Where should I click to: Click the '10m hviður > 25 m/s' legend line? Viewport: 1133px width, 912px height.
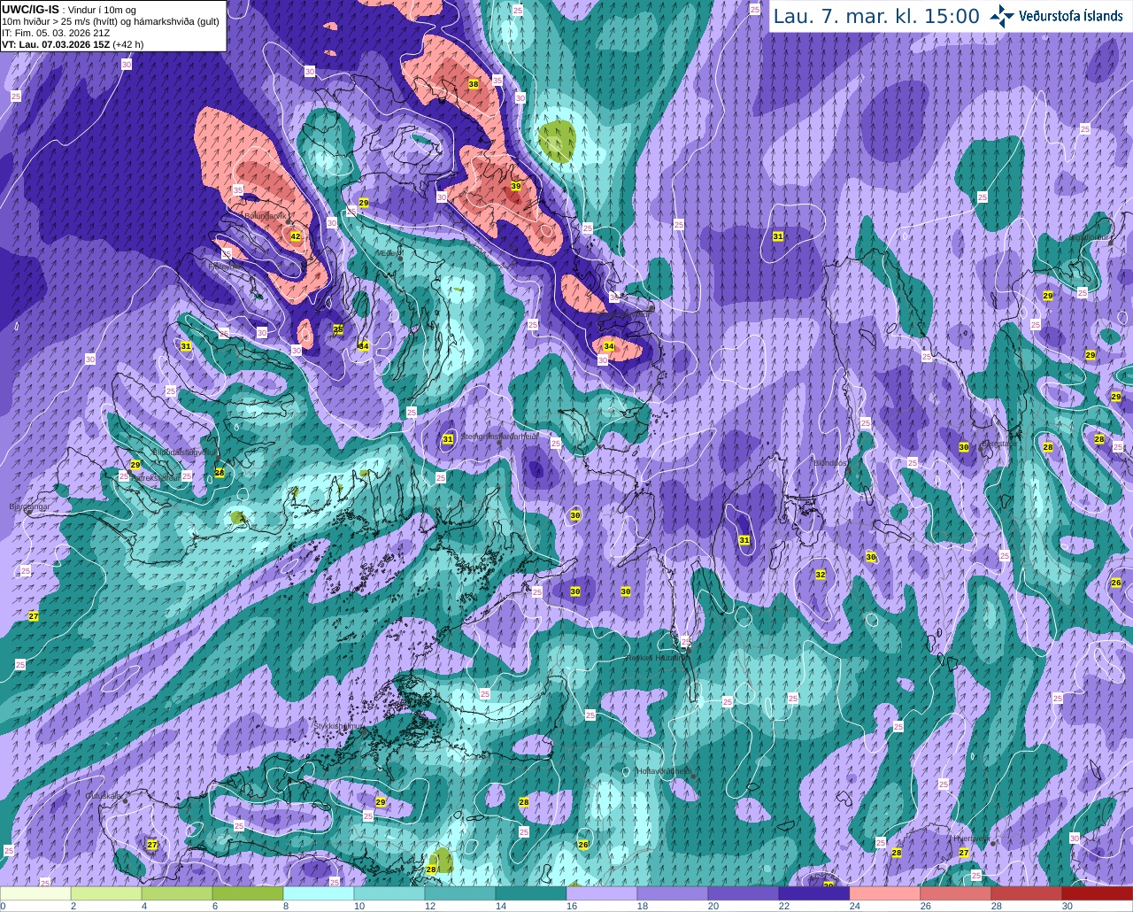111,21
